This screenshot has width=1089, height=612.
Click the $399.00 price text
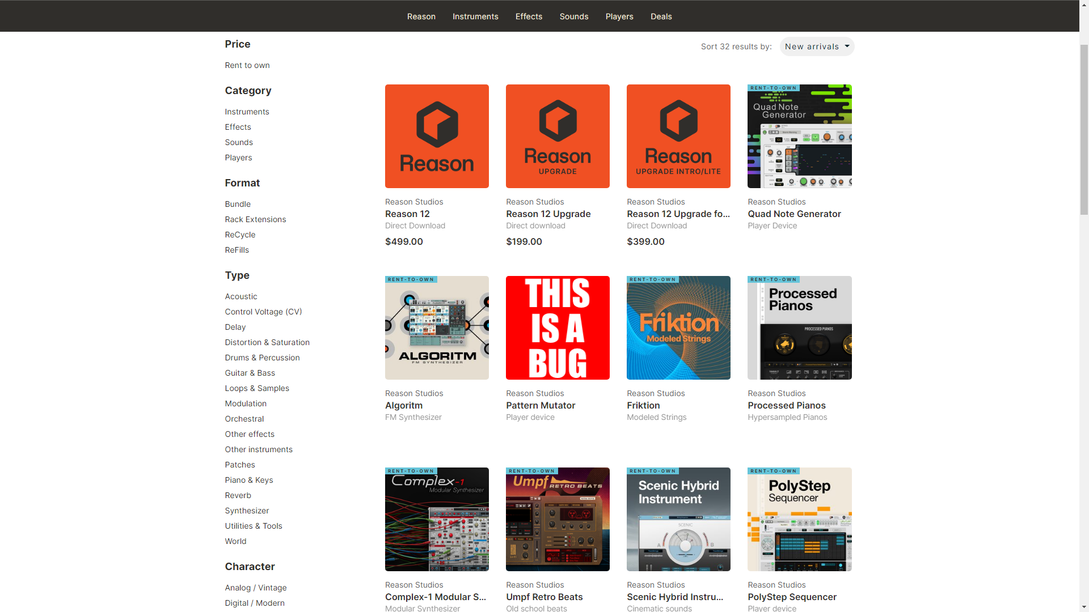[x=645, y=241]
